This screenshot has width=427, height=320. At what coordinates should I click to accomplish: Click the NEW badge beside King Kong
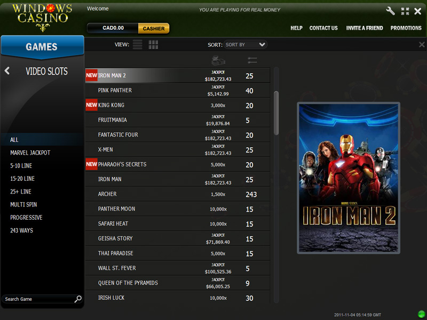point(91,105)
